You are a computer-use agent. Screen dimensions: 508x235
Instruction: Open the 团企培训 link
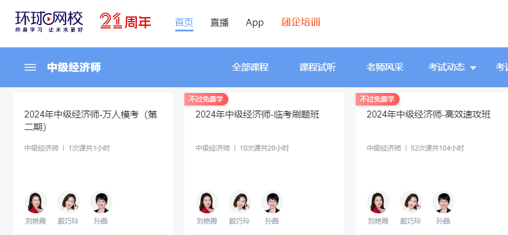[x=301, y=22]
